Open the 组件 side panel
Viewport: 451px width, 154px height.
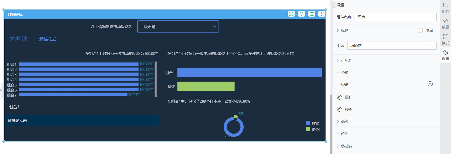tap(445, 8)
